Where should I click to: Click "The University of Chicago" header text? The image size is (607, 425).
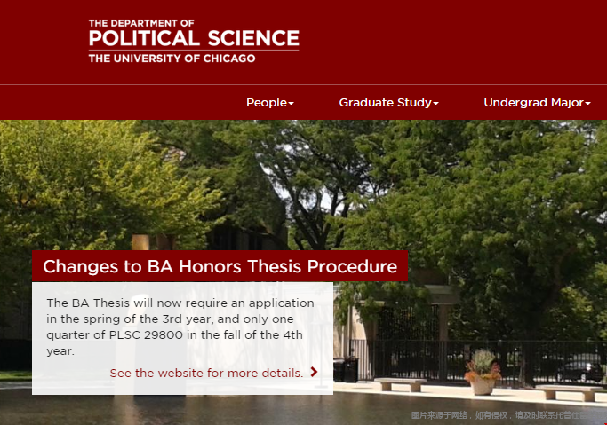pyautogui.click(x=172, y=59)
